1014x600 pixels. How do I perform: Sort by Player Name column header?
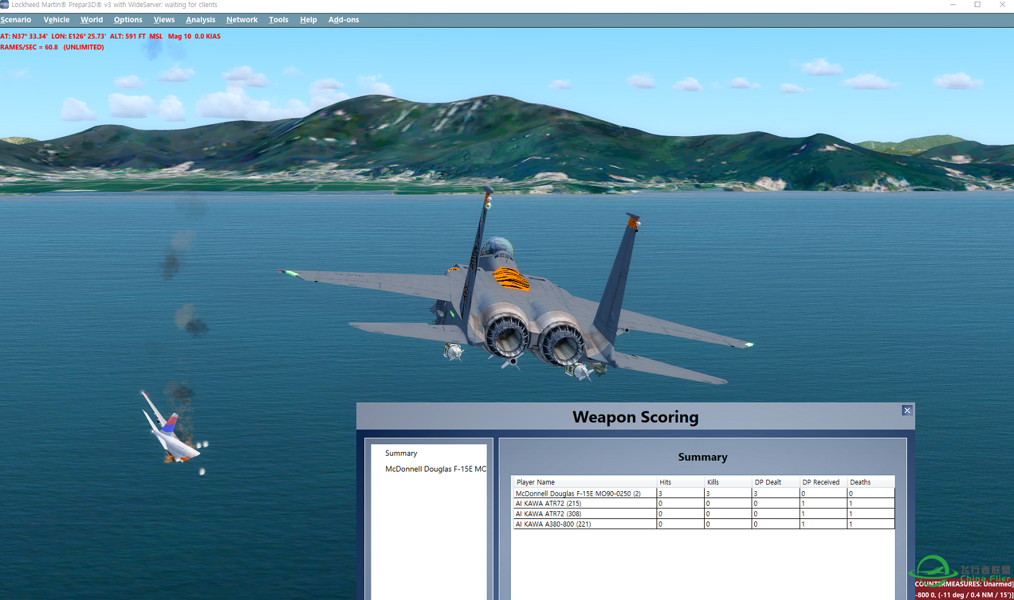[x=584, y=482]
